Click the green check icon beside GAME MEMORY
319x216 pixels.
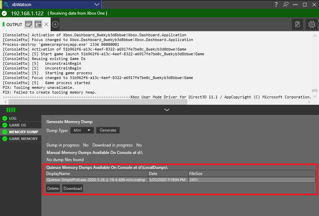click(5, 139)
